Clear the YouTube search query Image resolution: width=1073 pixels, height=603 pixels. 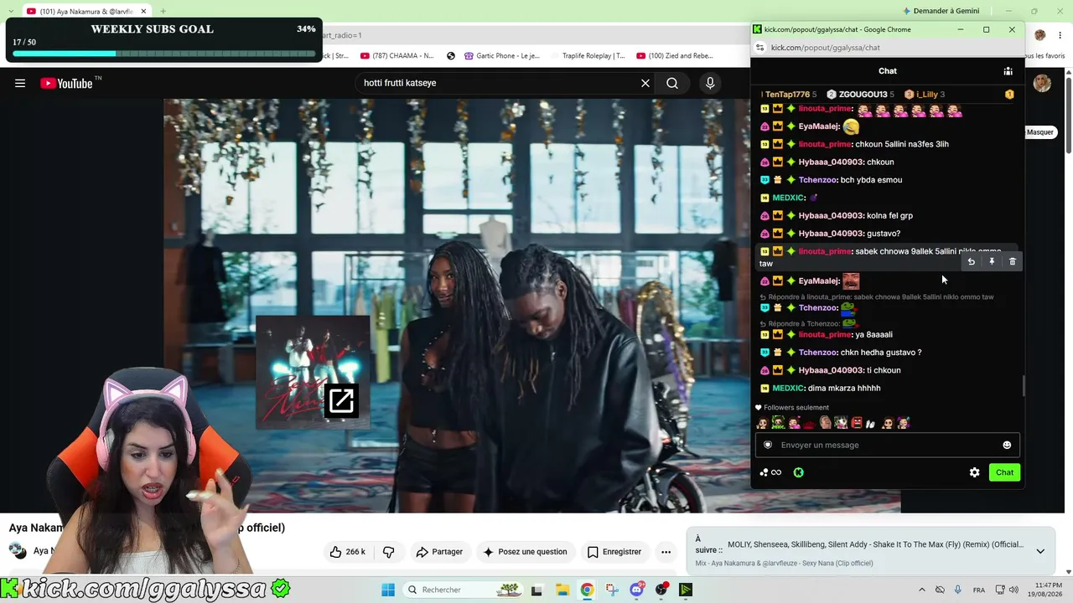click(x=645, y=83)
